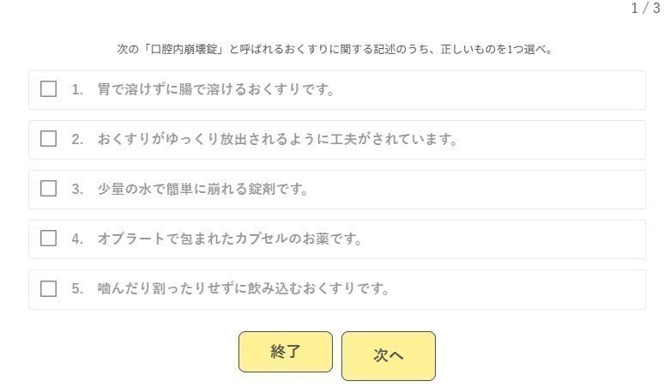The width and height of the screenshot is (670, 387).
Task: Click the number label 5.
Action: click(77, 289)
